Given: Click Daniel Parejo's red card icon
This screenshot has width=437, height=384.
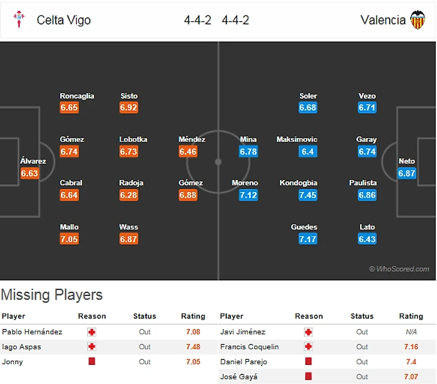Looking at the screenshot, I should click(x=308, y=361).
